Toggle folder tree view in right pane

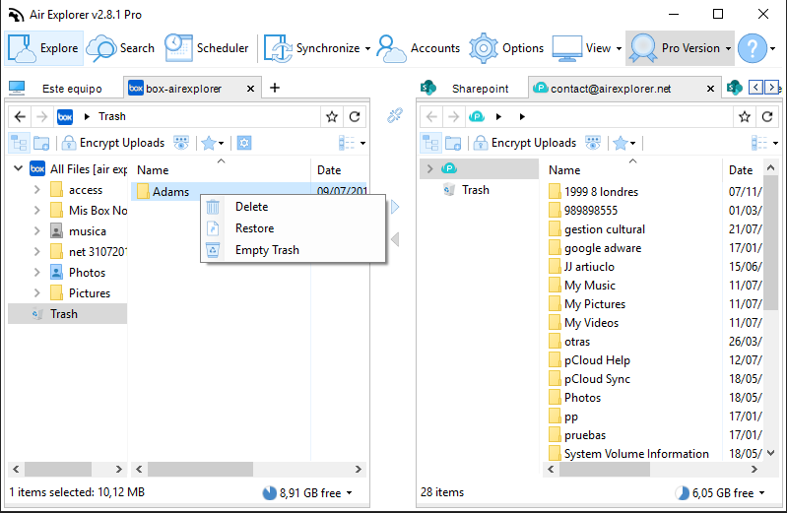click(430, 143)
